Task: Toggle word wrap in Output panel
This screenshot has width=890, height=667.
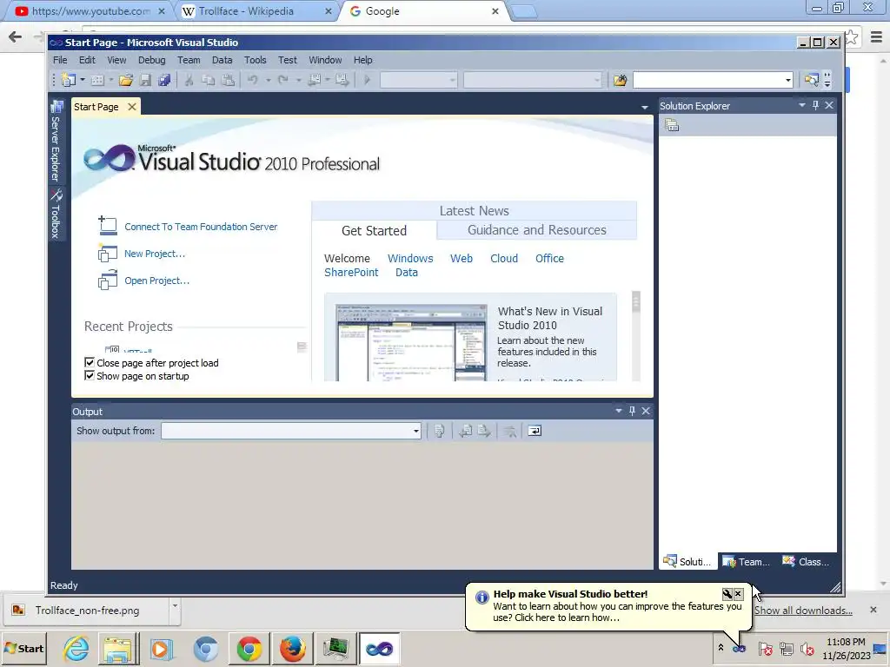Action: tap(535, 431)
